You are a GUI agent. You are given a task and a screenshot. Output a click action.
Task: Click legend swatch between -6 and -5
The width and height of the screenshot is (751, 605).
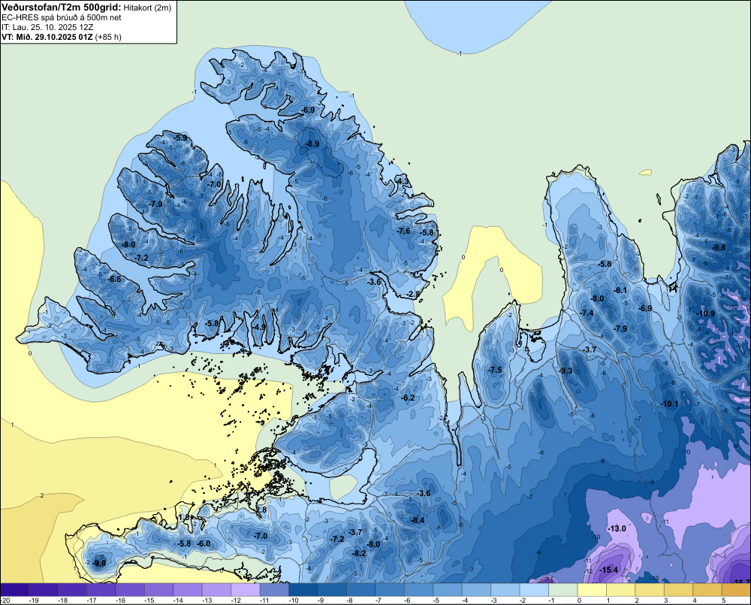[418, 589]
